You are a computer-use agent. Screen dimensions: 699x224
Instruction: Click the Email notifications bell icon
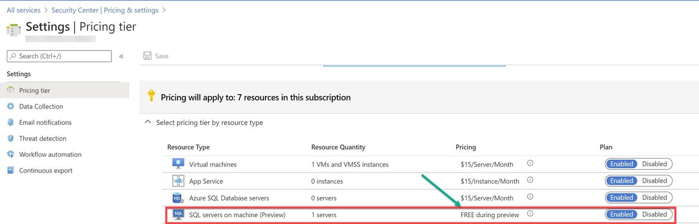click(10, 122)
